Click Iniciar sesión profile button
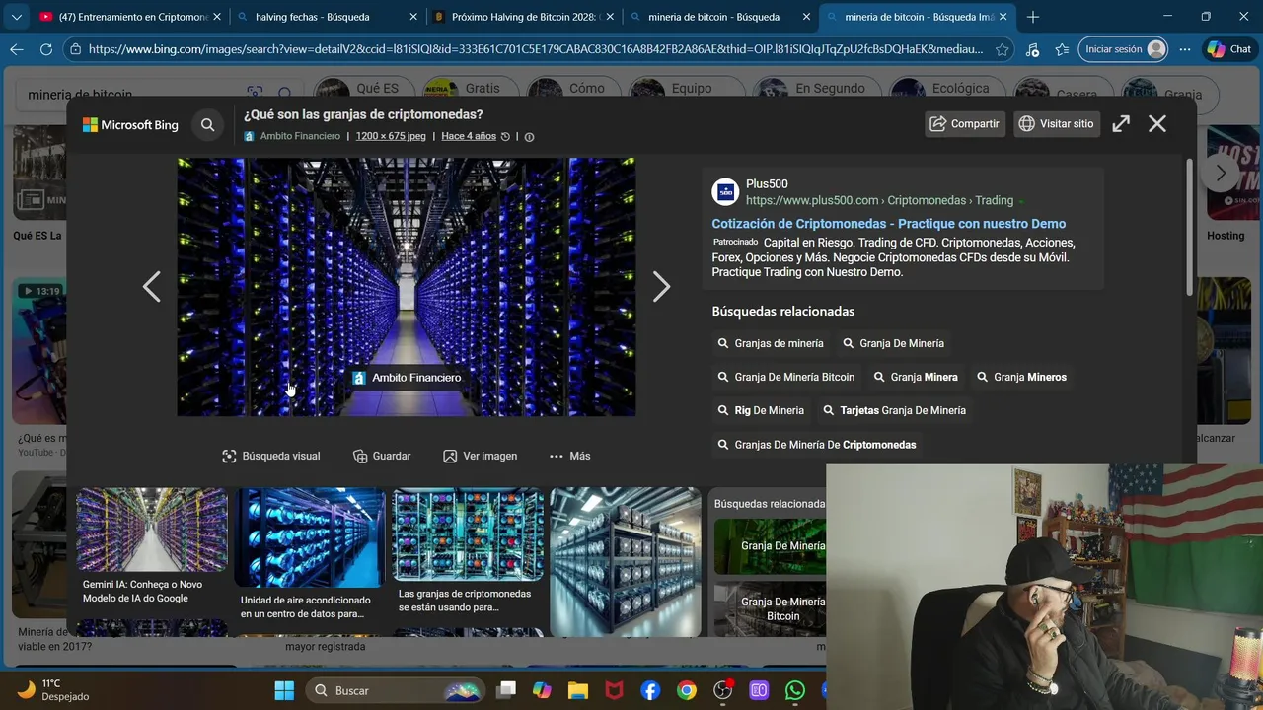 pyautogui.click(x=1123, y=49)
